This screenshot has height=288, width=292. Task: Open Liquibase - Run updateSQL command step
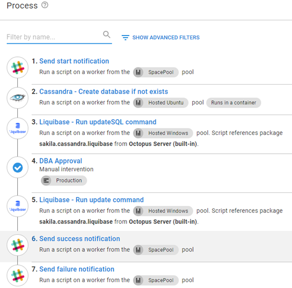(x=98, y=122)
